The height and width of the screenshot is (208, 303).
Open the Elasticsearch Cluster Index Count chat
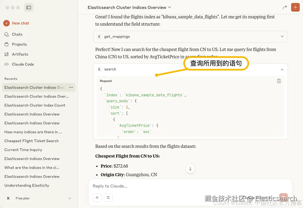(x=35, y=105)
